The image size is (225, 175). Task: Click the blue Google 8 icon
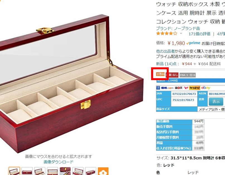158,88
